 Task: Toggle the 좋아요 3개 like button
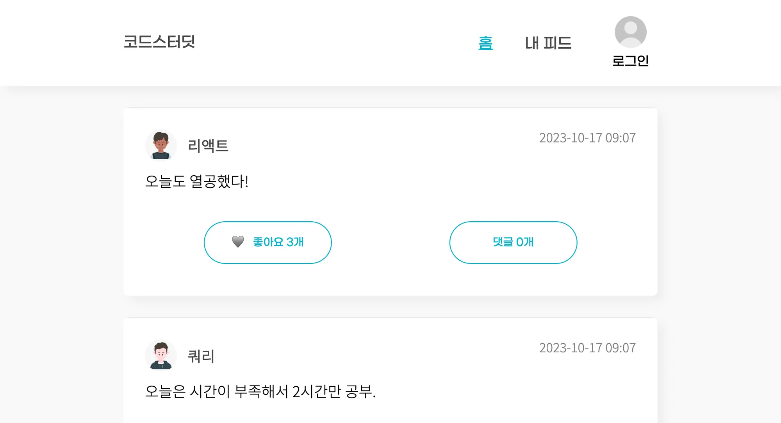(268, 242)
